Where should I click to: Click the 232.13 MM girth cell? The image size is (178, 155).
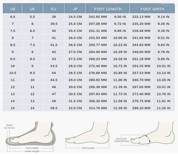141,17
